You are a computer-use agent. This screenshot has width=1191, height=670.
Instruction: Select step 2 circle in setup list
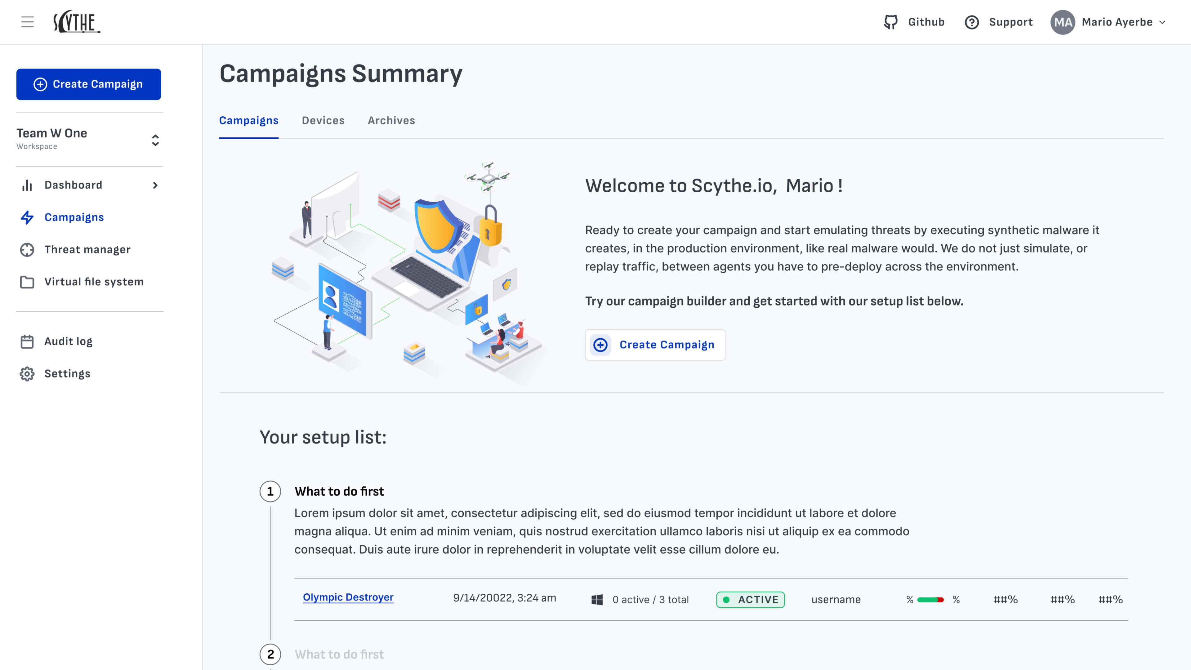270,654
